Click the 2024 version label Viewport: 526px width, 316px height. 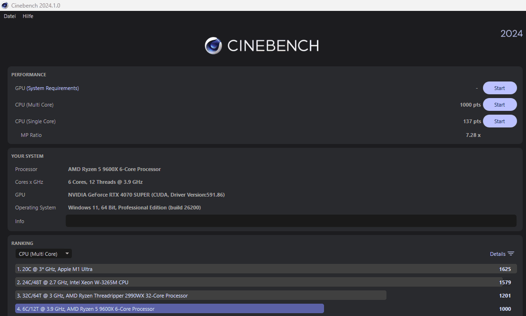[x=511, y=34]
